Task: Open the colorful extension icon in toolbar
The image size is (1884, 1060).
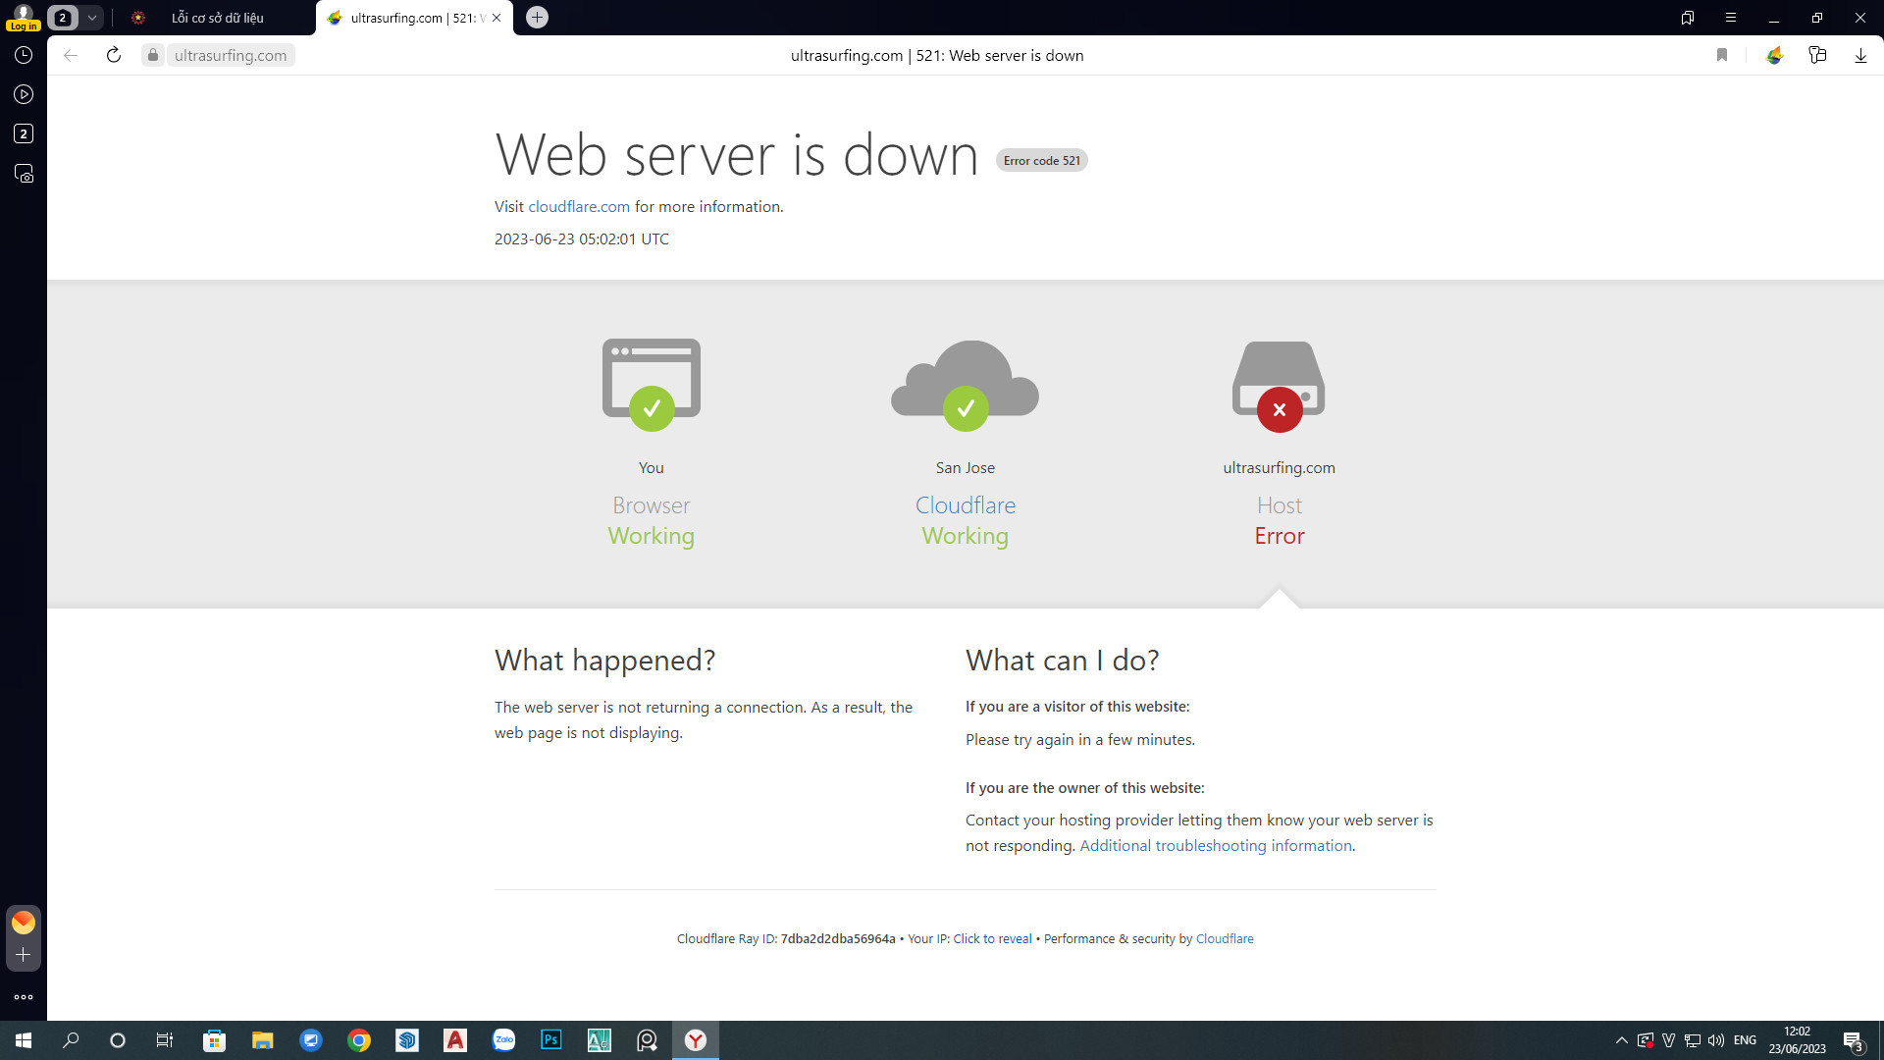Action: coord(1774,55)
